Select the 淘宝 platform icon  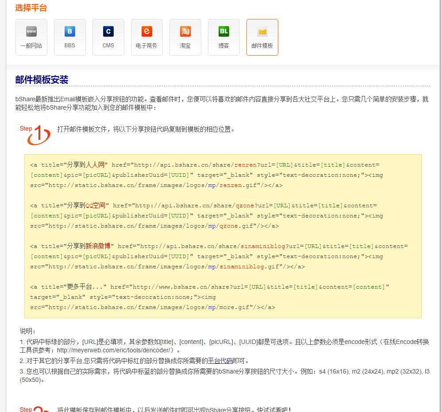pyautogui.click(x=185, y=32)
